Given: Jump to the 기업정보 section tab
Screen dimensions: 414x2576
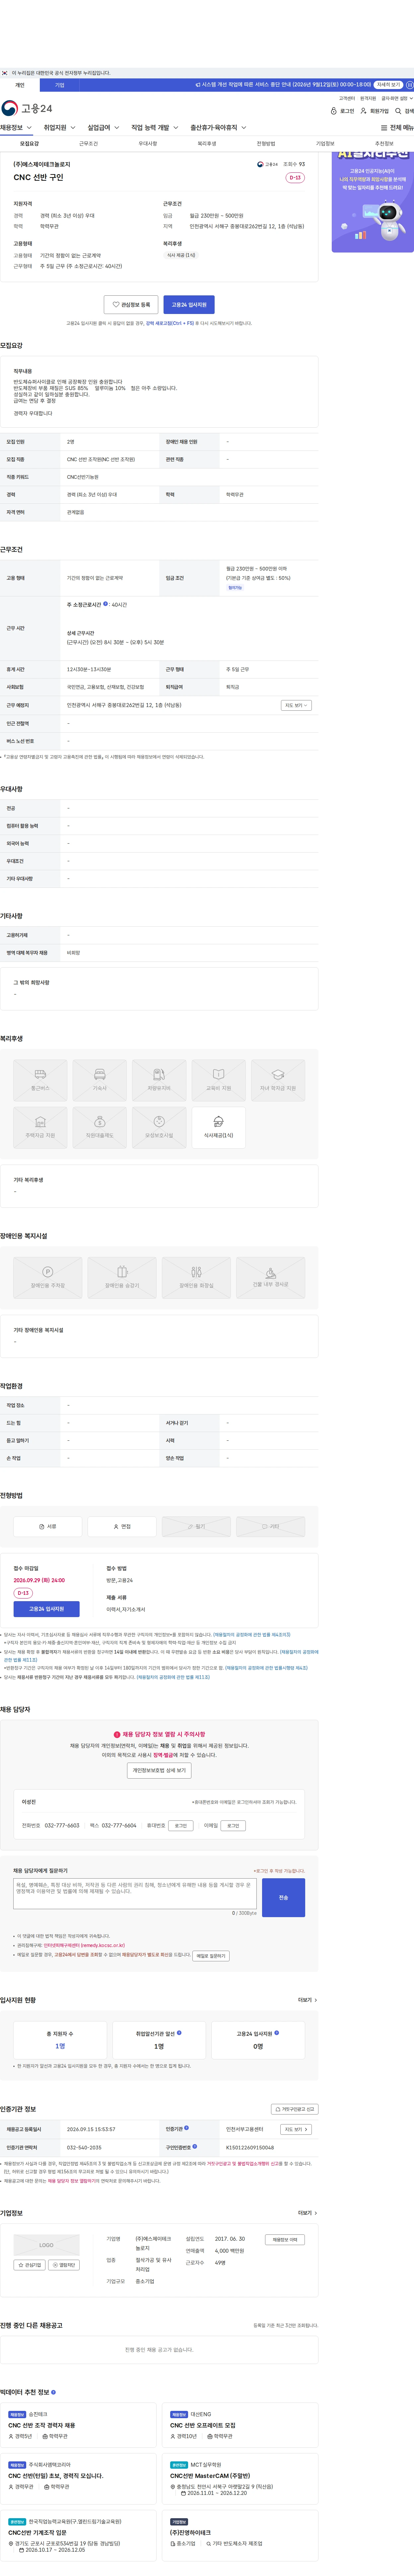Looking at the screenshot, I should pos(325,144).
